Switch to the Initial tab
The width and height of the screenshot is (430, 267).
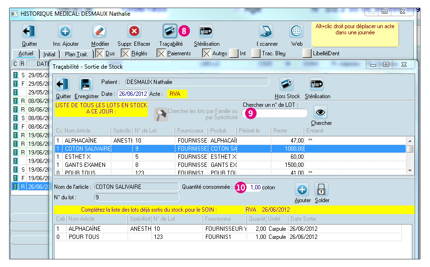coord(49,54)
